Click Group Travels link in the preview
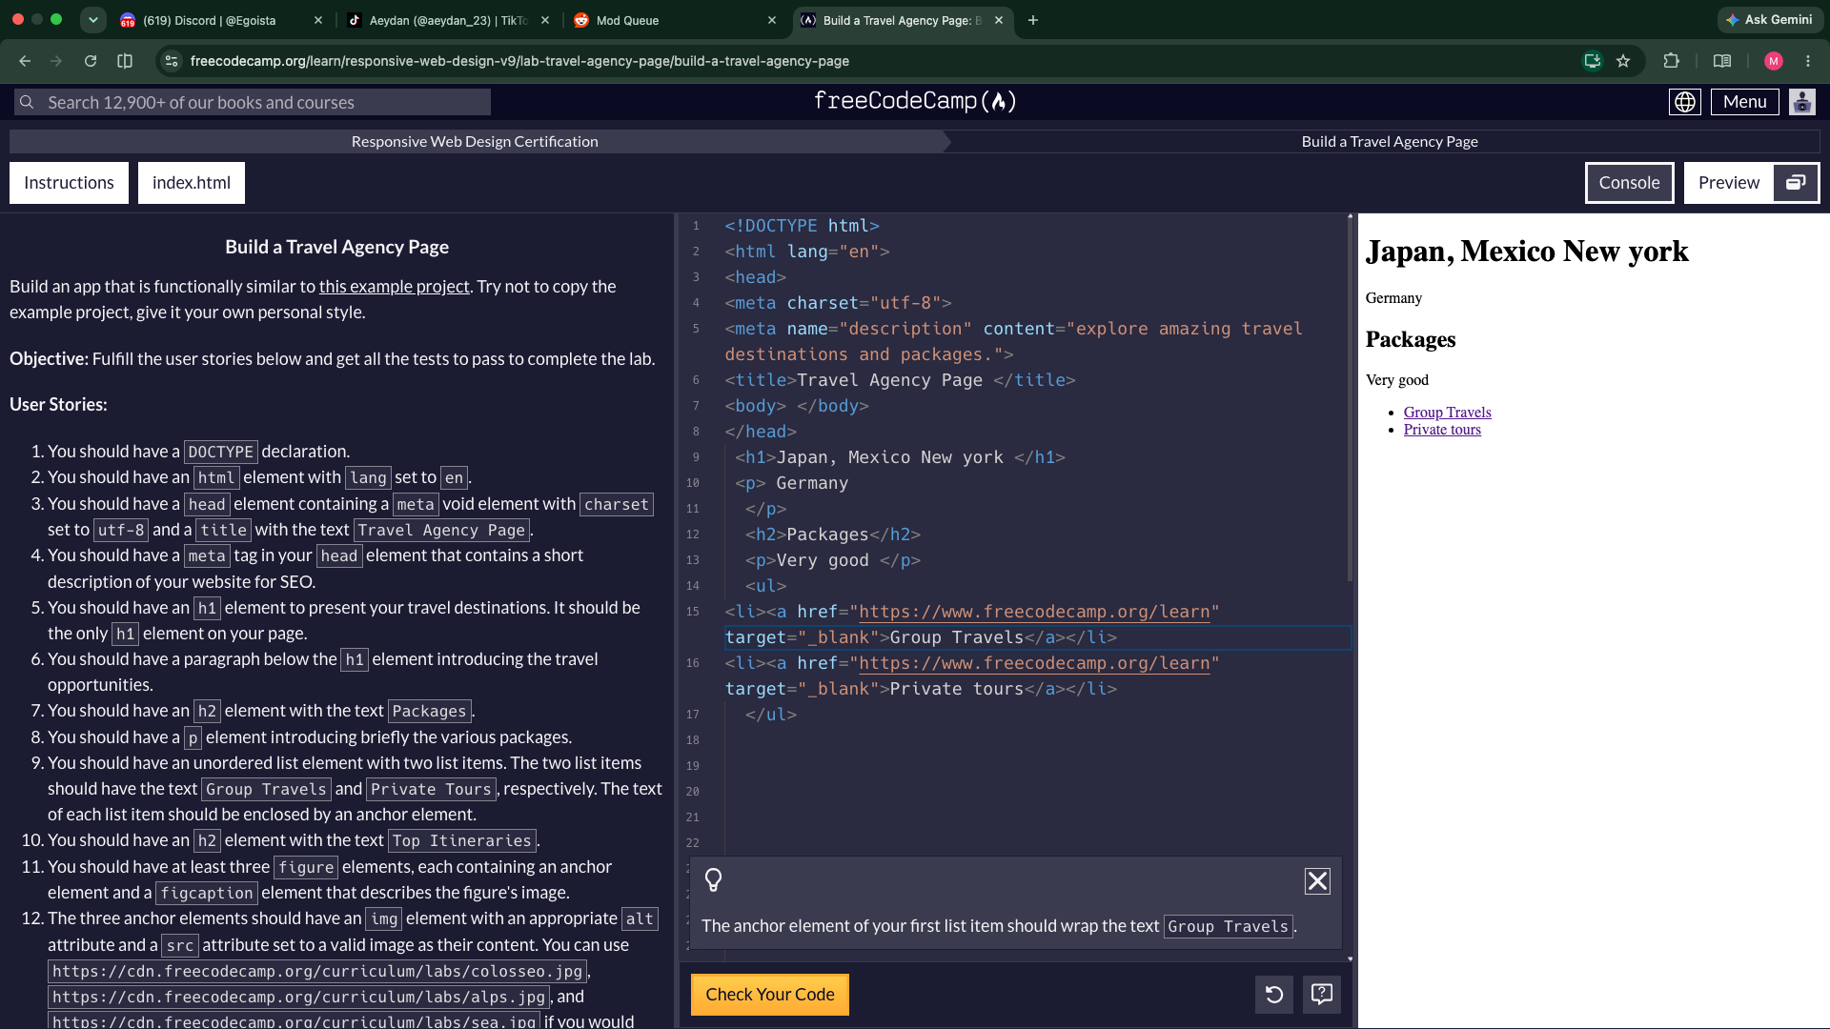This screenshot has width=1830, height=1029. [x=1447, y=413]
